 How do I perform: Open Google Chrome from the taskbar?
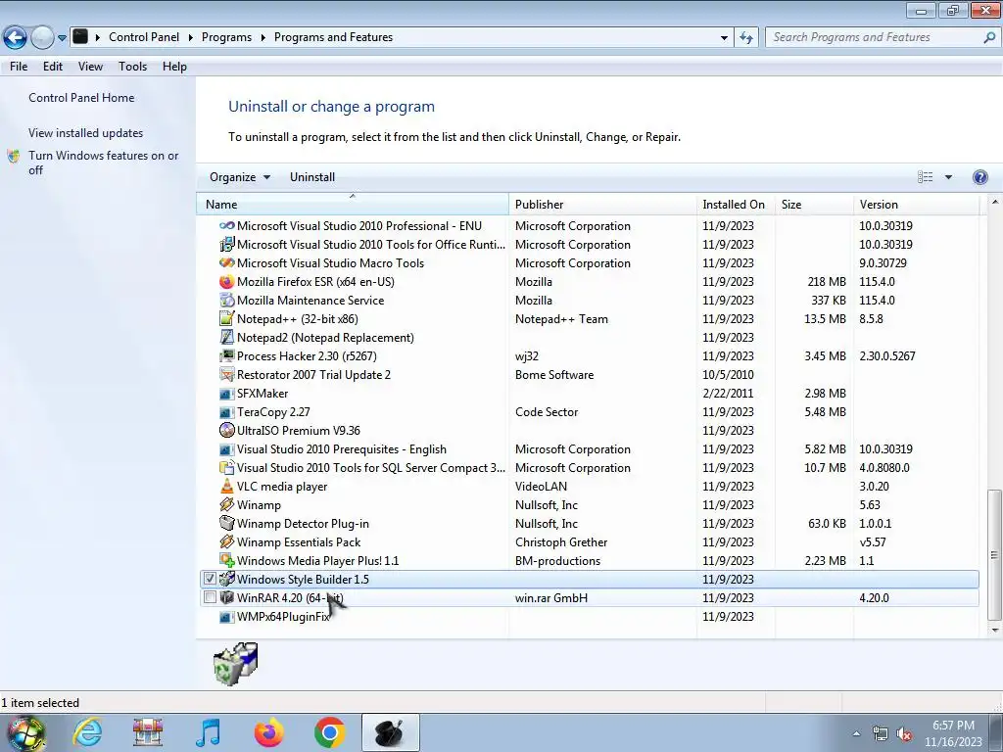tap(330, 732)
